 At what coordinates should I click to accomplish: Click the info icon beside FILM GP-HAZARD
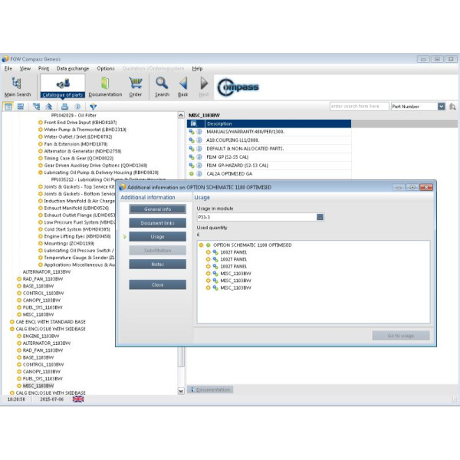coord(199,164)
